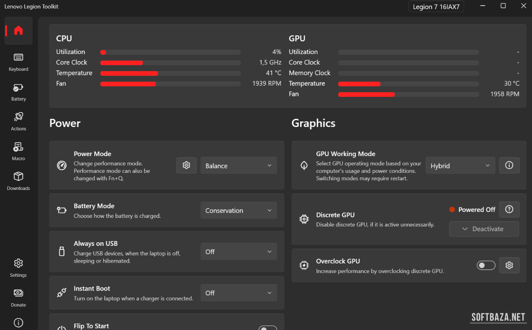Open the Instant Boot dropdown
The width and height of the screenshot is (532, 330).
pos(239,293)
